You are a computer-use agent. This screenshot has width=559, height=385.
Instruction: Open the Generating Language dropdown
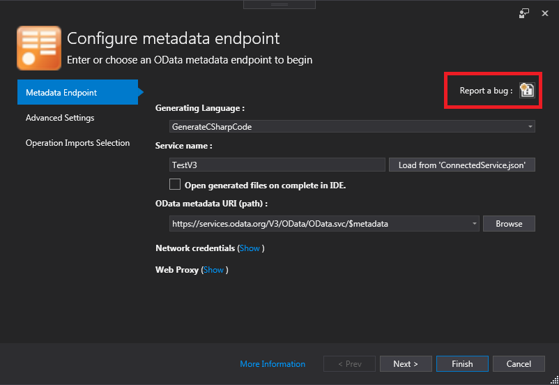[352, 127]
